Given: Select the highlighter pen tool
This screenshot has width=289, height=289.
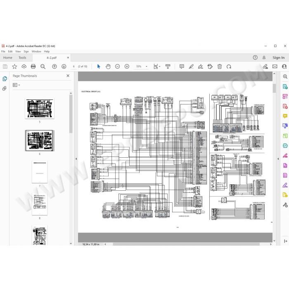Looking at the screenshot, I should [191, 66].
